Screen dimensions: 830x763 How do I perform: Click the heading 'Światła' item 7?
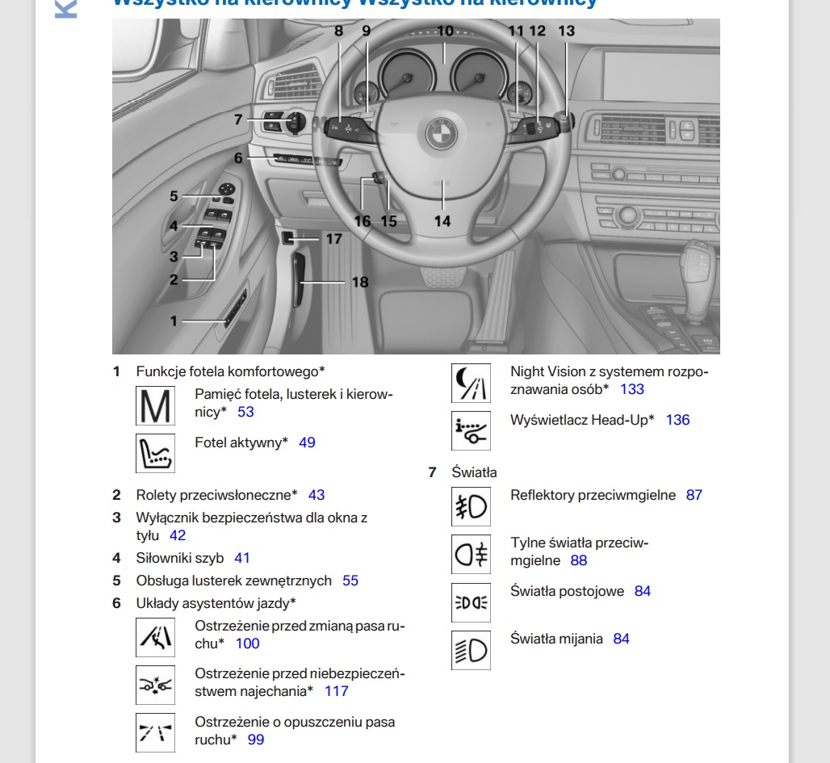(x=474, y=472)
